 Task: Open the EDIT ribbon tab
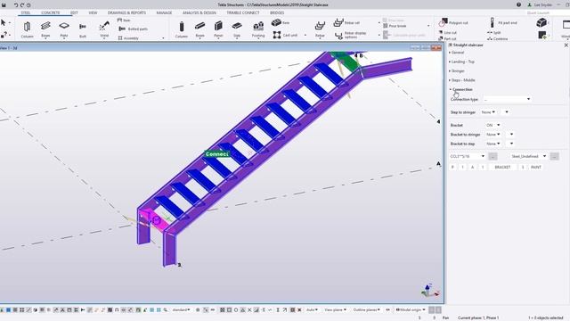74,12
